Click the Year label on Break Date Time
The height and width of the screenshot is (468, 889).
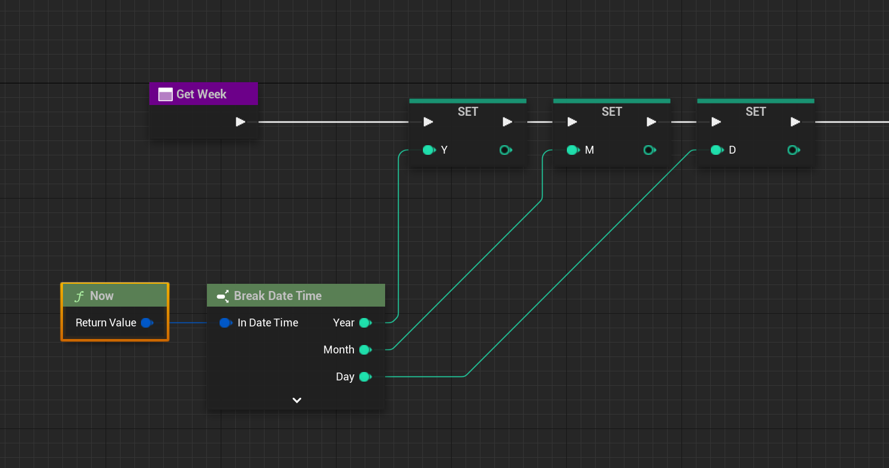(x=344, y=323)
